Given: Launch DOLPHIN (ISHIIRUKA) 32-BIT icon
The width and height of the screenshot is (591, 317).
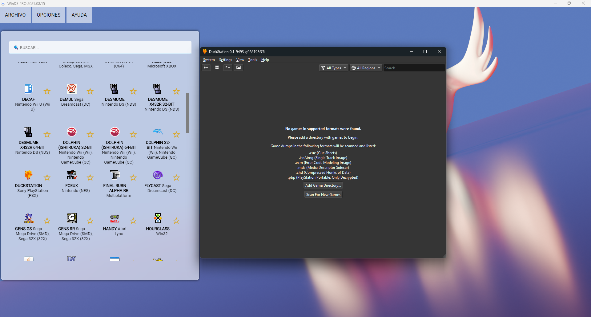Looking at the screenshot, I should pyautogui.click(x=71, y=132).
